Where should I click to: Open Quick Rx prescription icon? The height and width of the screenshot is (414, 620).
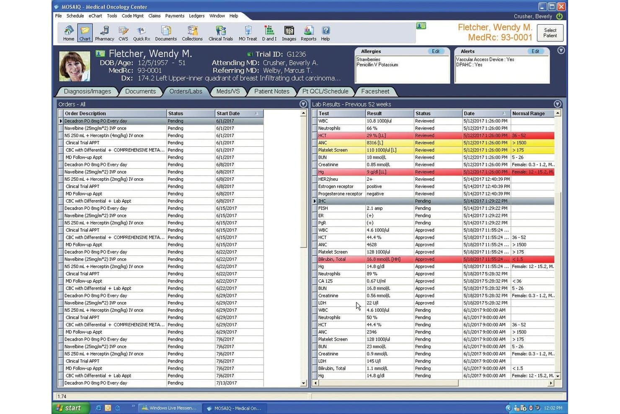click(x=142, y=33)
